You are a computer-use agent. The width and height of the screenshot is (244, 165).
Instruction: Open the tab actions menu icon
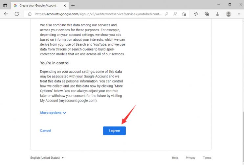[5, 6]
